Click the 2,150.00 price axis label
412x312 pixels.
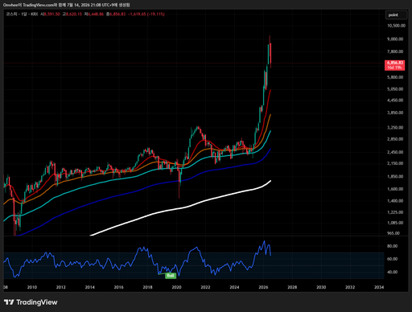point(395,163)
